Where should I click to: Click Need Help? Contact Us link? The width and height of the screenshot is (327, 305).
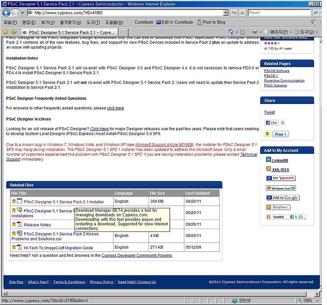pos(137,282)
